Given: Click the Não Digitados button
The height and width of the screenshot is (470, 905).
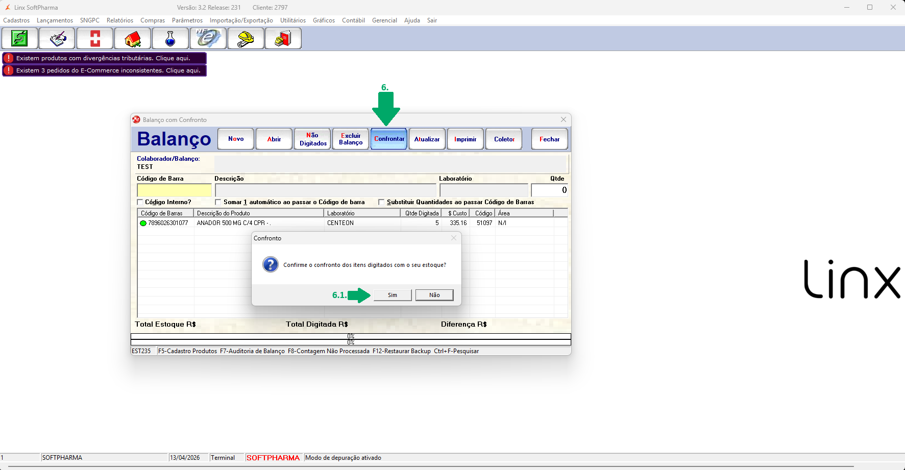Looking at the screenshot, I should [312, 139].
